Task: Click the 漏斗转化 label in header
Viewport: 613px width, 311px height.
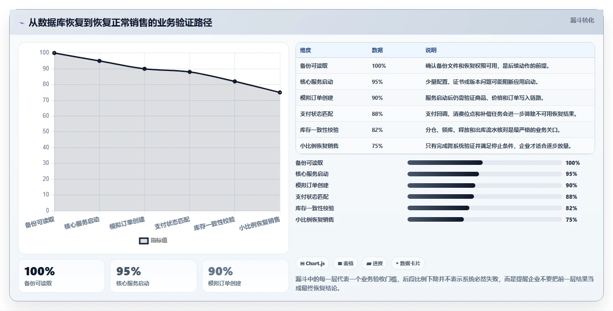Action: (x=582, y=20)
